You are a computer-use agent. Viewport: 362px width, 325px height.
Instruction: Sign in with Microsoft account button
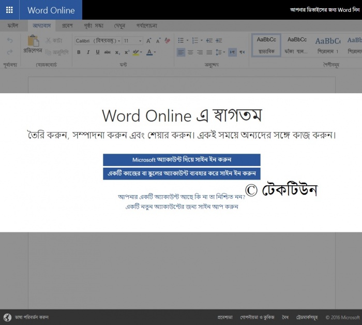point(182,160)
